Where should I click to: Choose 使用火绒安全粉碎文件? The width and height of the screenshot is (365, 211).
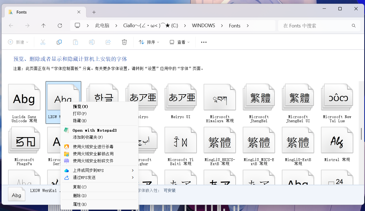coord(99,161)
